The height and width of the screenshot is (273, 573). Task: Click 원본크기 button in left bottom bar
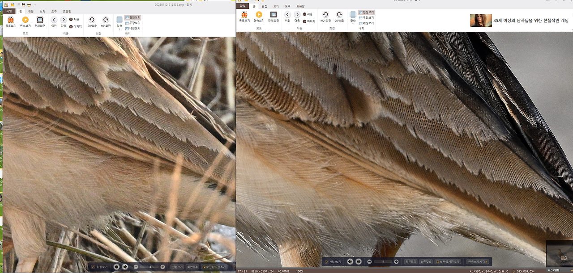(x=177, y=267)
